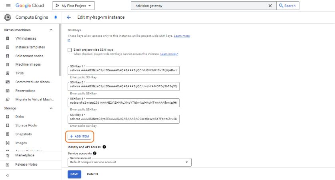This screenshot has height=180, width=335.
Task: Click the help icon beside Service accounts
Action: click(95, 153)
